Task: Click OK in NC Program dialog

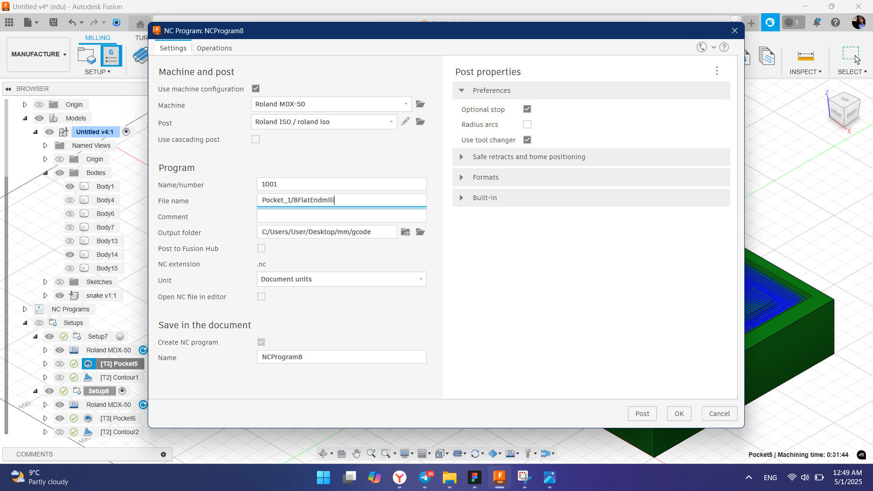Action: click(679, 414)
